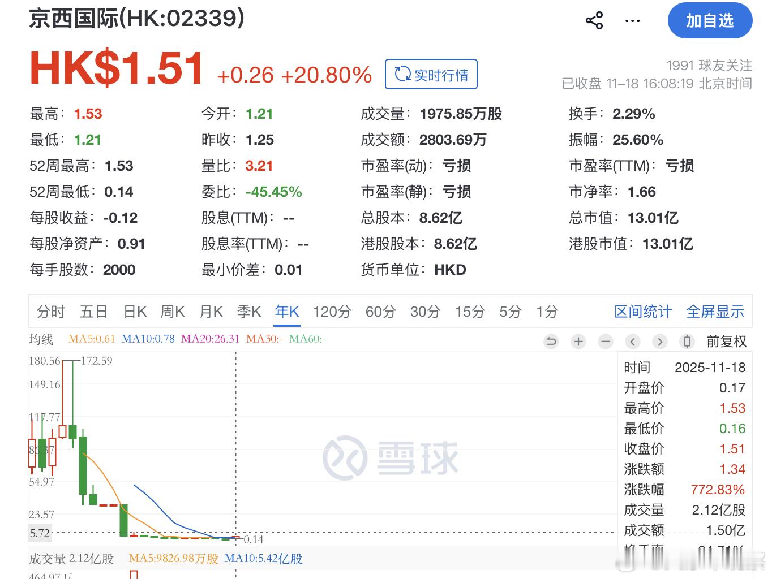This screenshot has width=772, height=579.
Task: Click the 委比 value -45.45%
Action: [x=273, y=192]
